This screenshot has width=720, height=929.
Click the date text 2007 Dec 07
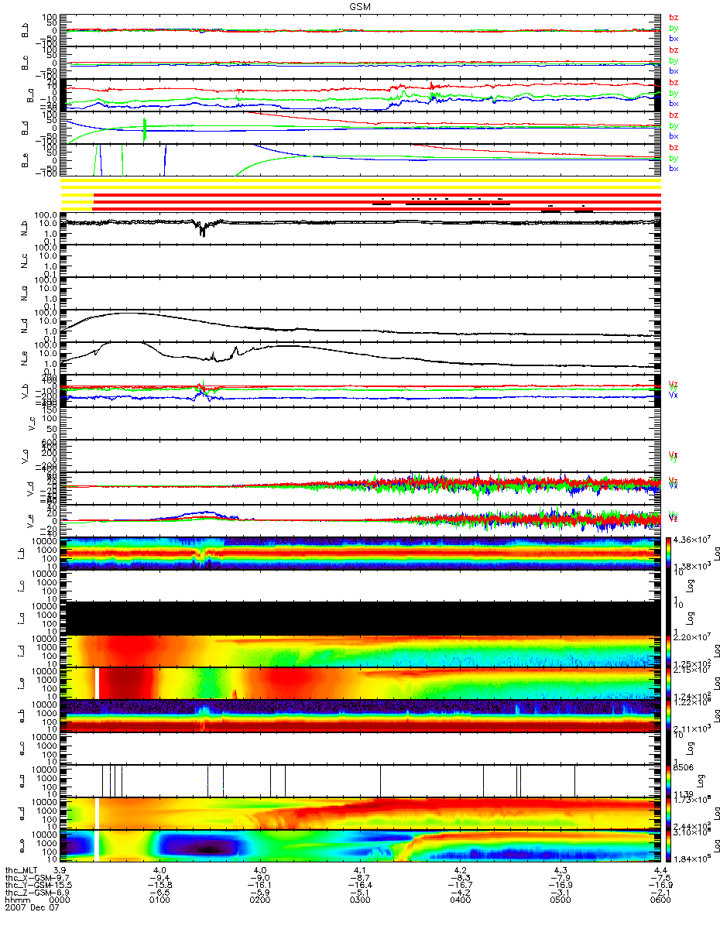click(31, 907)
